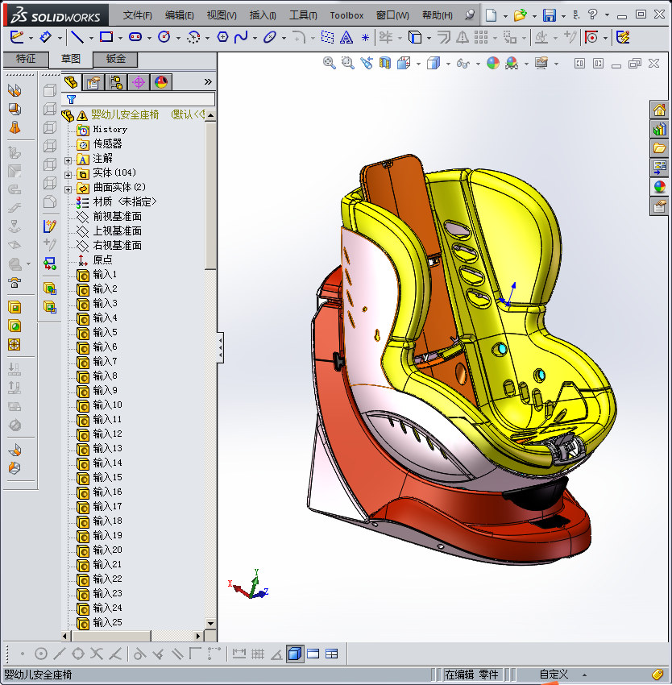The height and width of the screenshot is (685, 672).
Task: Open the Circle tool dropdown arrow
Action: pos(178,39)
